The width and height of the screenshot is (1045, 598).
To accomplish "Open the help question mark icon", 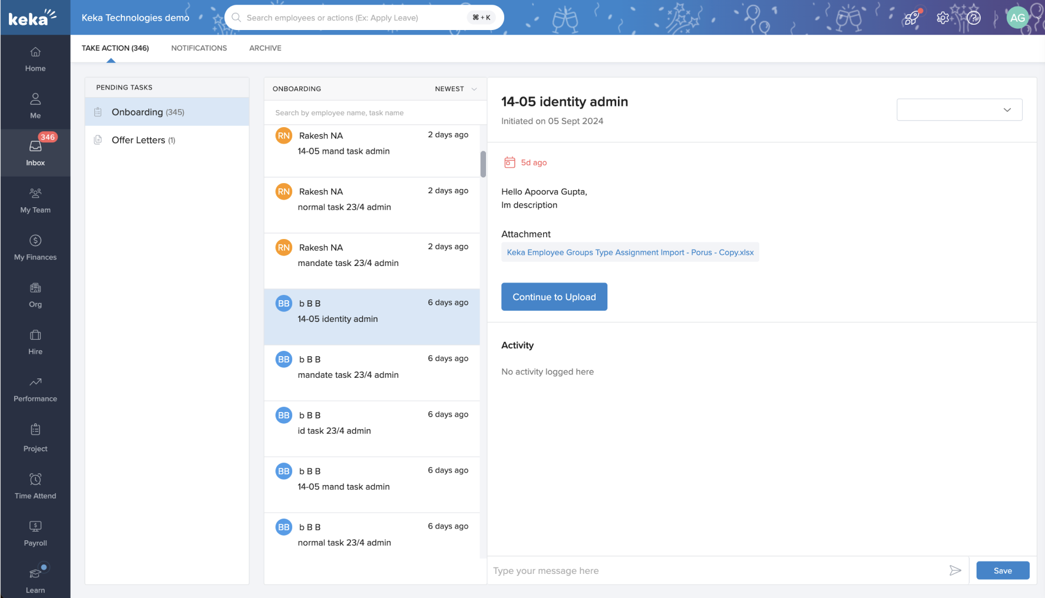I will [x=974, y=18].
